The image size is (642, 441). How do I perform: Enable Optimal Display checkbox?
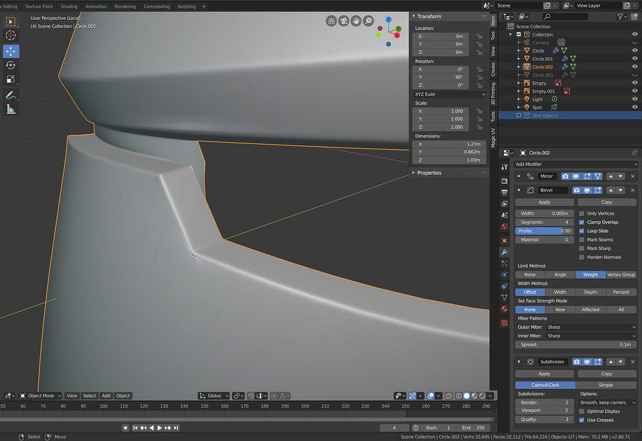click(x=581, y=412)
